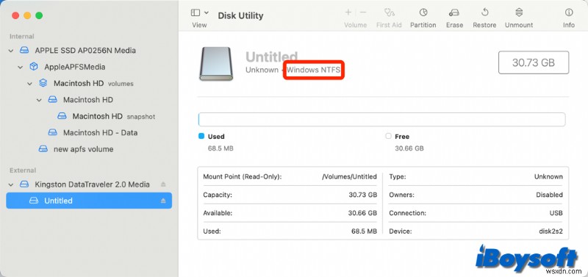Screen dimensions: 588x277
Task: Eject the Untitled volume
Action: [163, 201]
